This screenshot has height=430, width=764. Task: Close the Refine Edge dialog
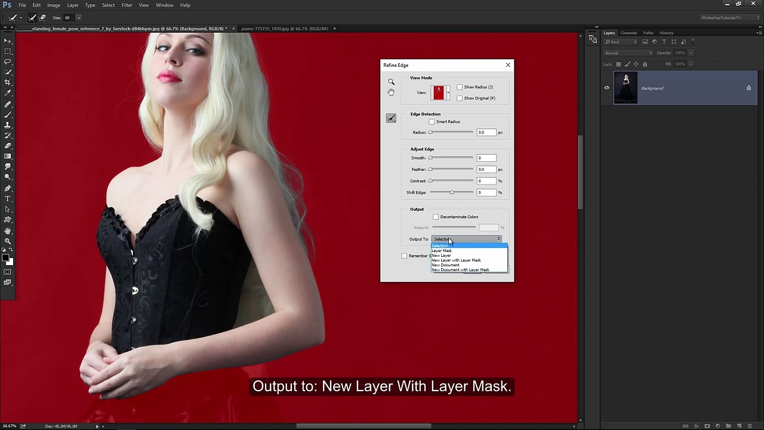508,65
